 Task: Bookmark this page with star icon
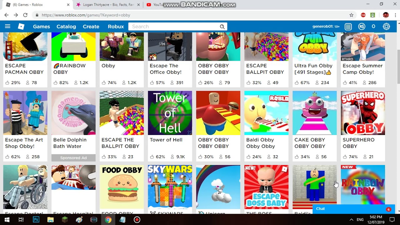point(351,15)
